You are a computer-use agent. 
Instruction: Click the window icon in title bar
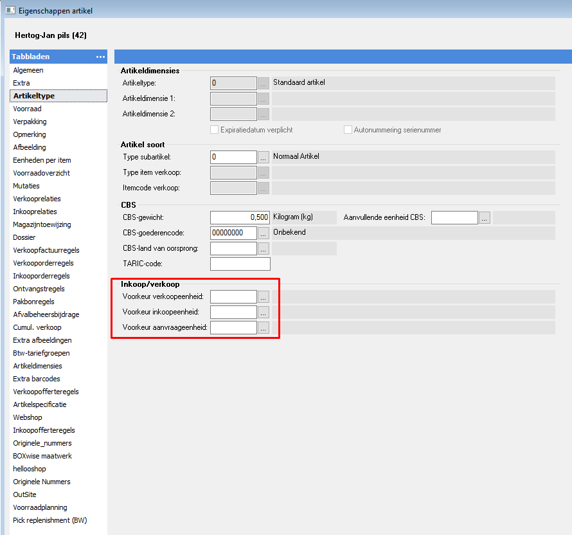point(10,10)
